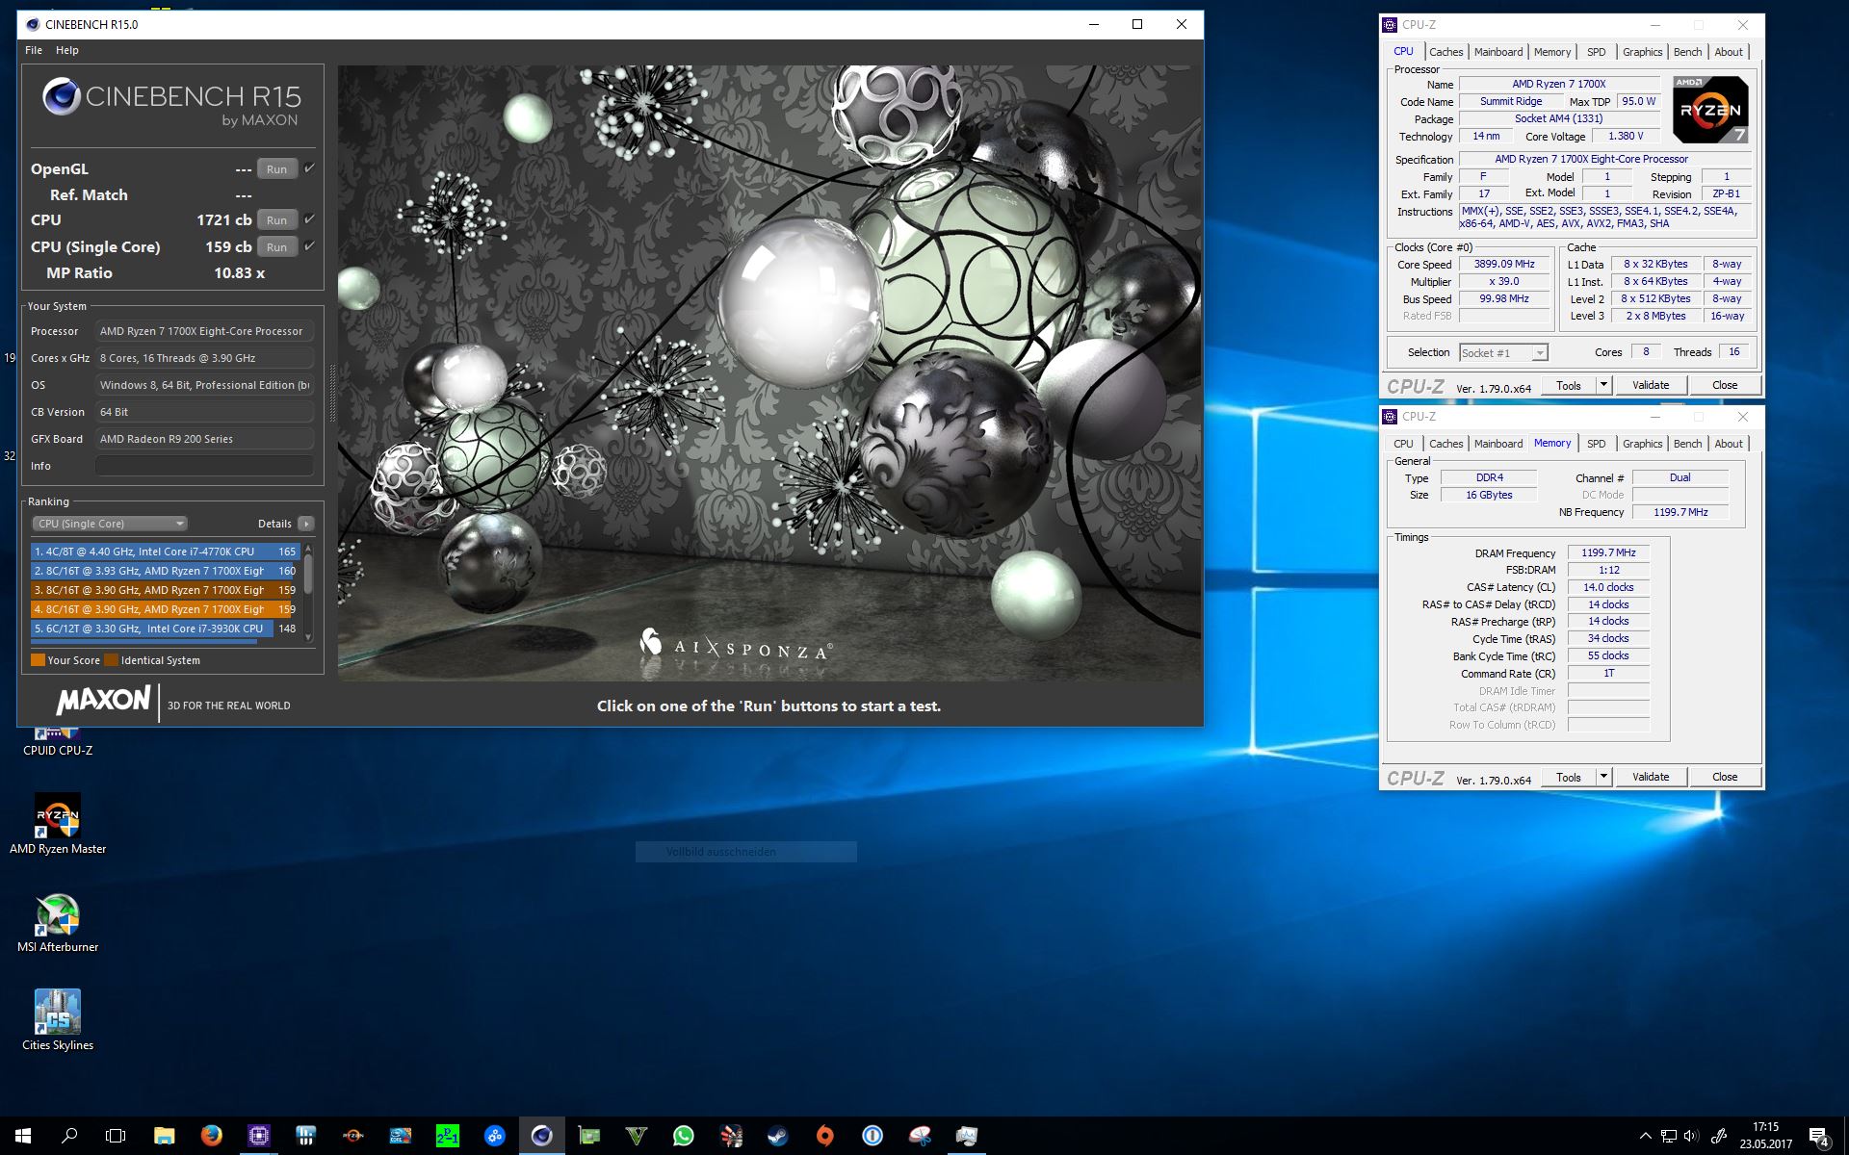1849x1155 pixels.
Task: Click the orange Your Score swatch
Action: (38, 660)
